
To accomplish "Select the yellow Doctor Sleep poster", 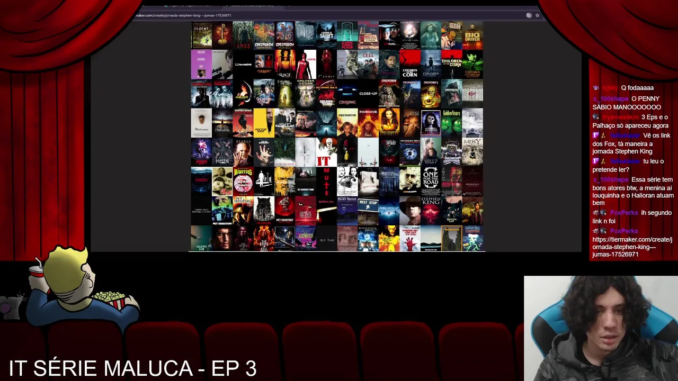I will (264, 123).
